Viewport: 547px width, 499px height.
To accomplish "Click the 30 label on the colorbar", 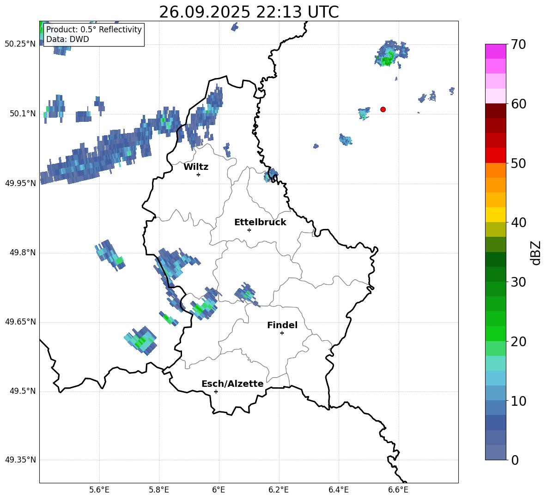I will tap(518, 282).
